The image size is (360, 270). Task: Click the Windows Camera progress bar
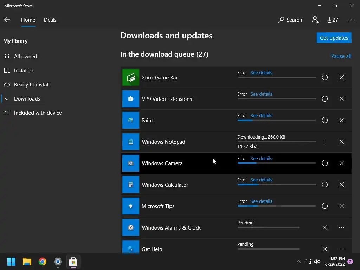(x=277, y=163)
